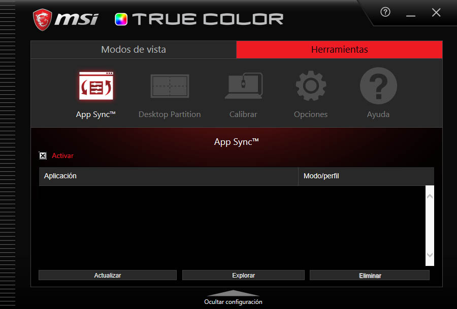Click the scrollbar up arrow

430,196
